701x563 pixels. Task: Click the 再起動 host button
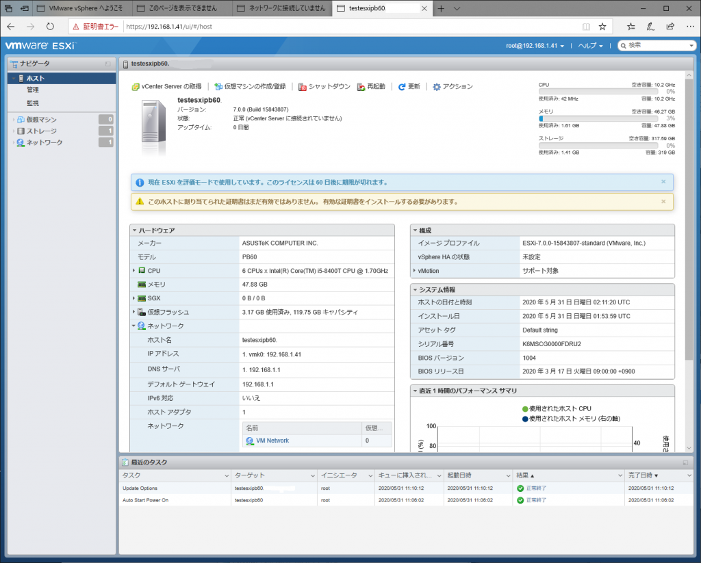371,87
